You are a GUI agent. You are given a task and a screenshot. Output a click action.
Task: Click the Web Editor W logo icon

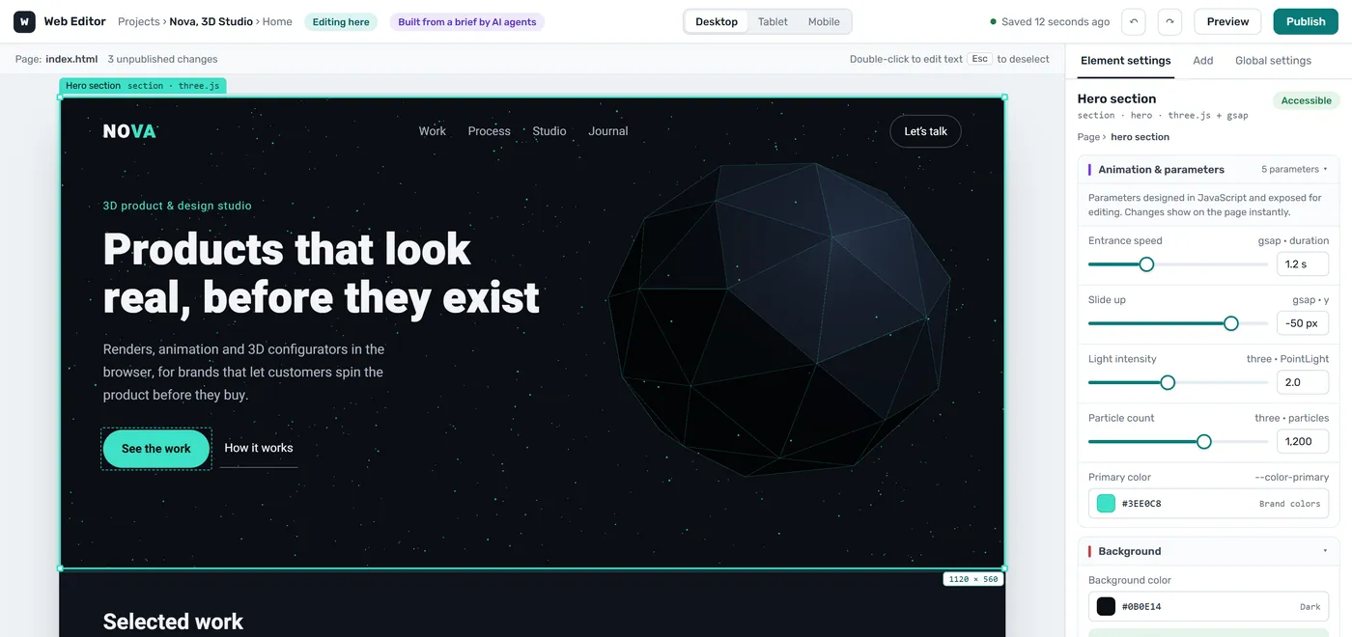24,21
